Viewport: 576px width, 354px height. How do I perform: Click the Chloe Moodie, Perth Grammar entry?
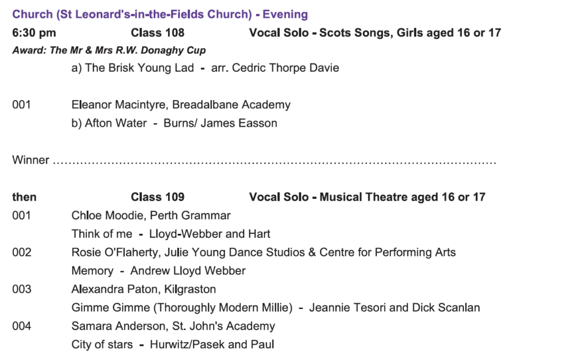pos(151,215)
